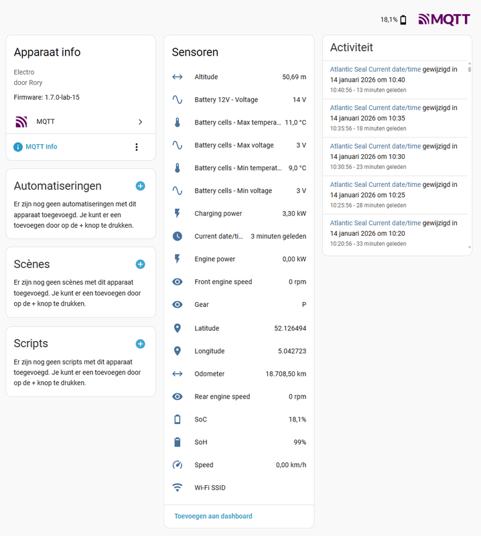Screen dimensions: 481x536
Task: Expand the MQTT device entry via its chevron
Action: coord(141,121)
